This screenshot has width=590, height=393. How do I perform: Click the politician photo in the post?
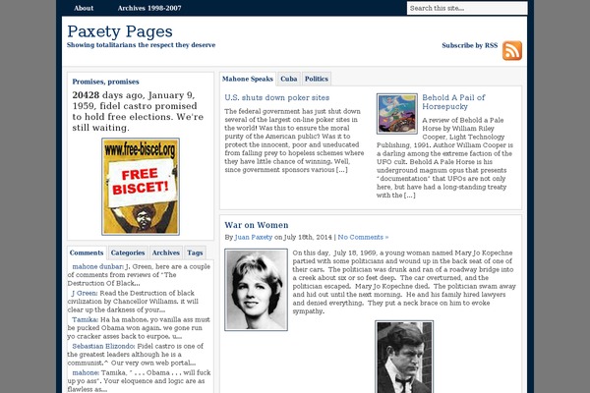[x=404, y=357]
